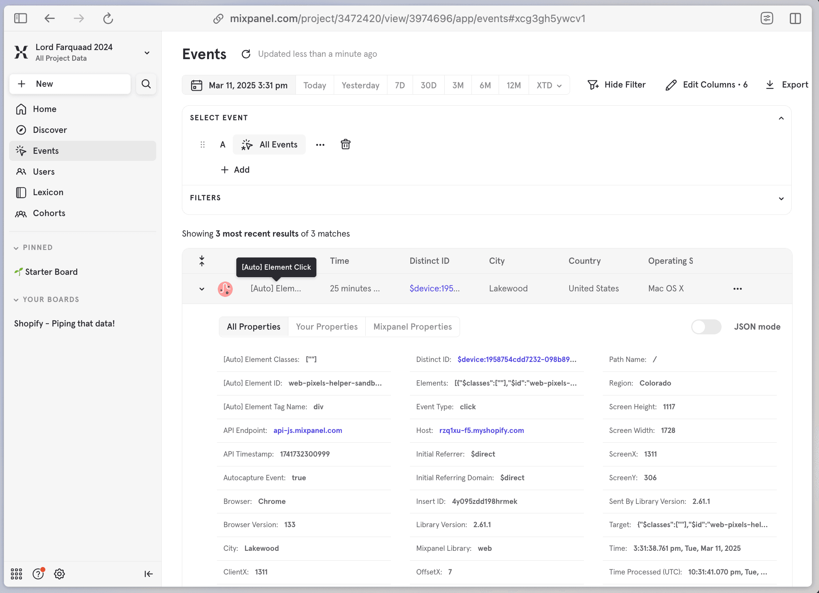Screen dimensions: 819x593
Task: Delete event A with trash icon
Action: (345, 145)
